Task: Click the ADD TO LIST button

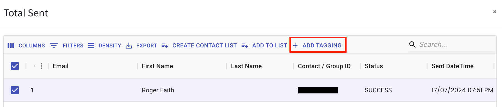Action: click(x=264, y=45)
